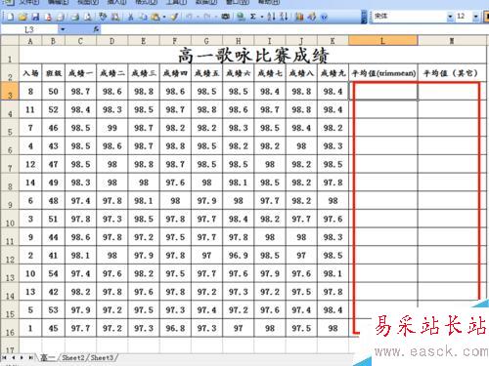Open the Name Box dropdown arrow
Image resolution: width=489 pixels, height=366 pixels.
point(63,29)
